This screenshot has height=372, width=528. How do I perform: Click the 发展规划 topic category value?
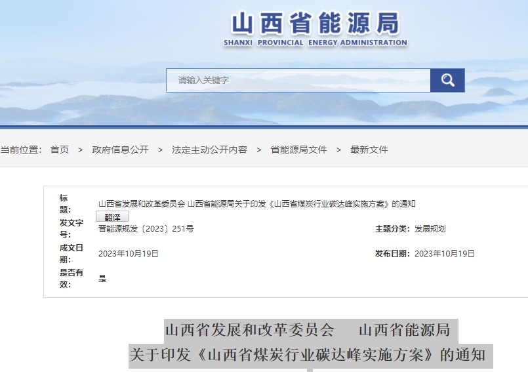(430, 229)
